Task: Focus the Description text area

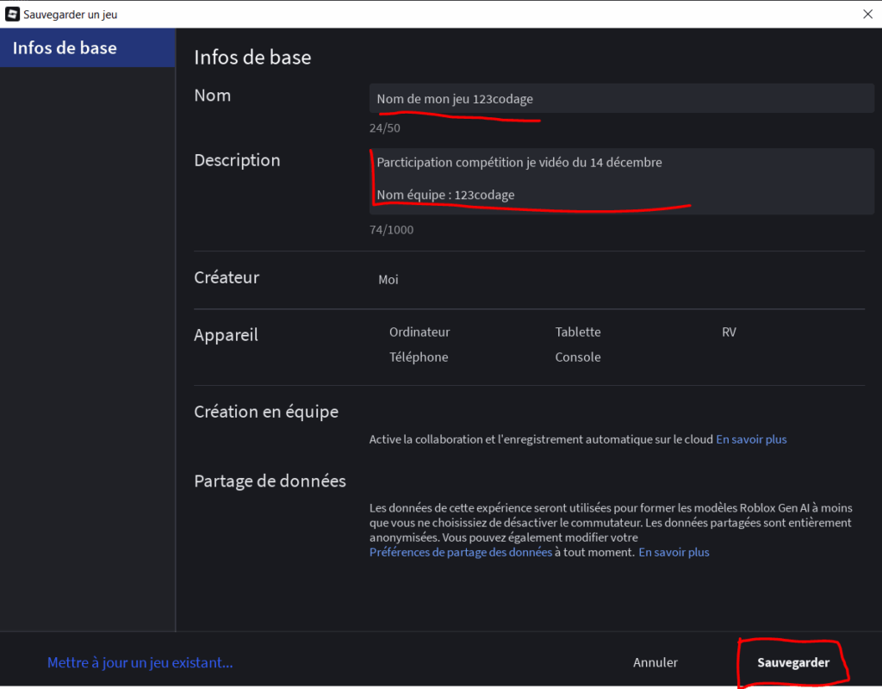Action: (x=620, y=179)
